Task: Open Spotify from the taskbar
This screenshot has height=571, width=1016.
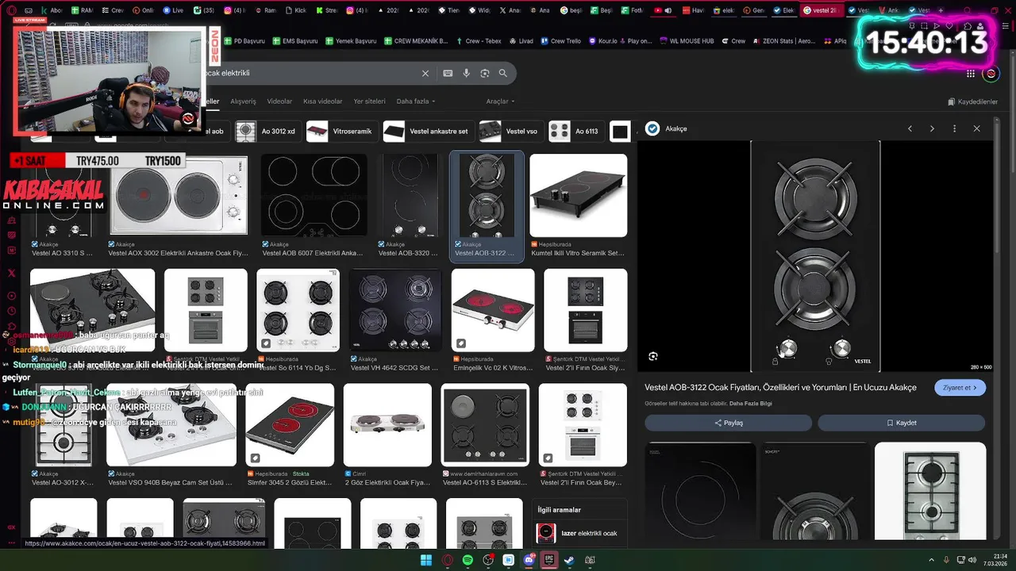Action: tap(468, 560)
